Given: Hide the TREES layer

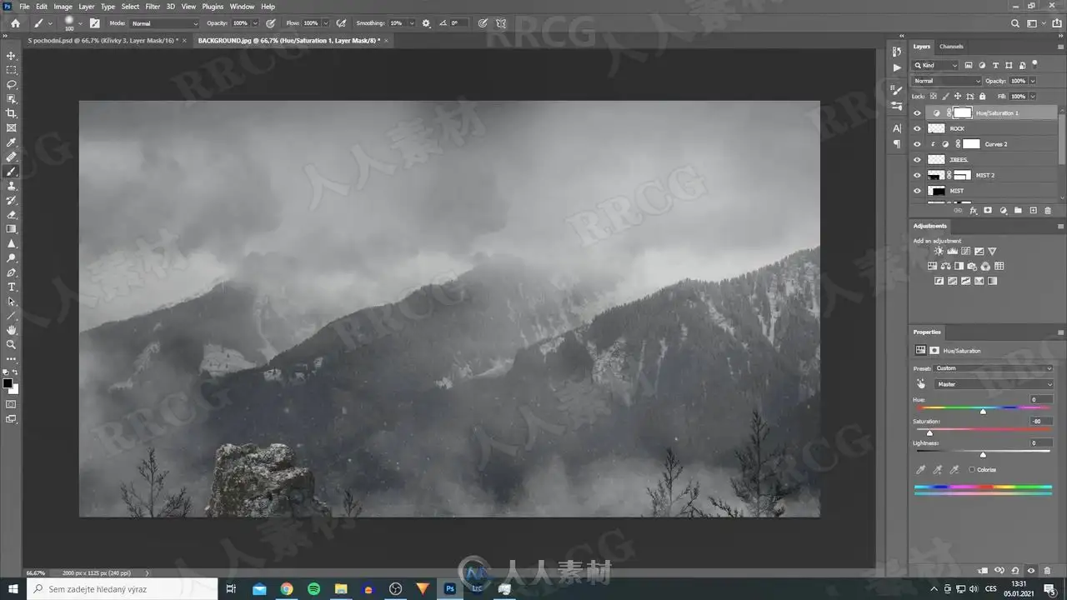Looking at the screenshot, I should (x=917, y=159).
